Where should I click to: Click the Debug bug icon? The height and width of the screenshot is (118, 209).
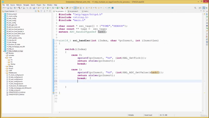[x=53, y=8]
